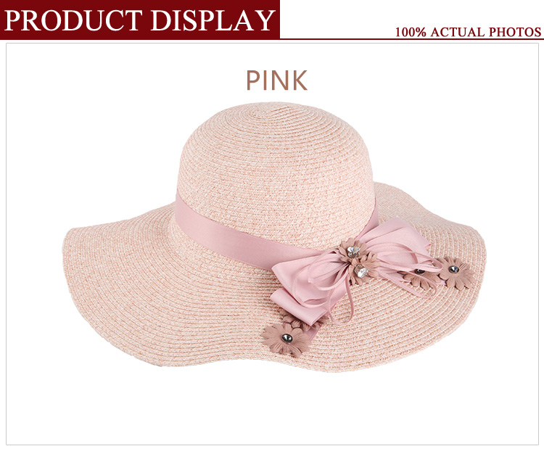This screenshot has height=454, width=544.
Task: Click the PRODUCT DISPLAY header banner
Action: coord(140,20)
